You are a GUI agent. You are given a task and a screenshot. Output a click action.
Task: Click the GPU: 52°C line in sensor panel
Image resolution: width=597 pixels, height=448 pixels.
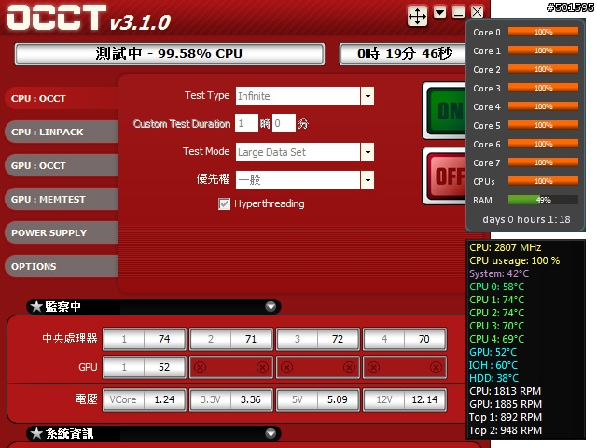[x=493, y=352]
